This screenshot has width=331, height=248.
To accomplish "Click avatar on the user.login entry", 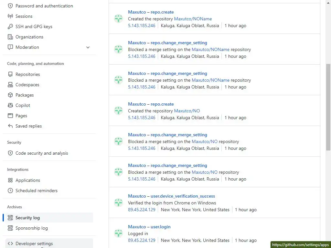I will click(118, 233).
